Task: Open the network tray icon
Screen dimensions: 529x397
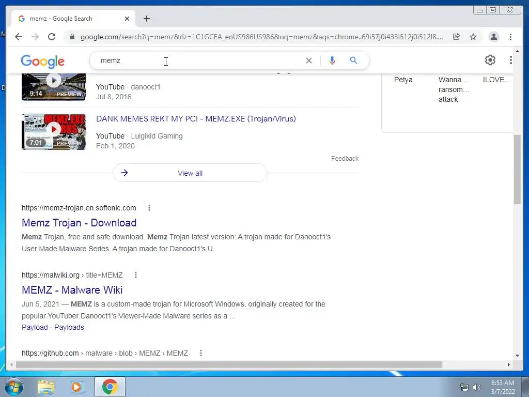Action: [464, 387]
